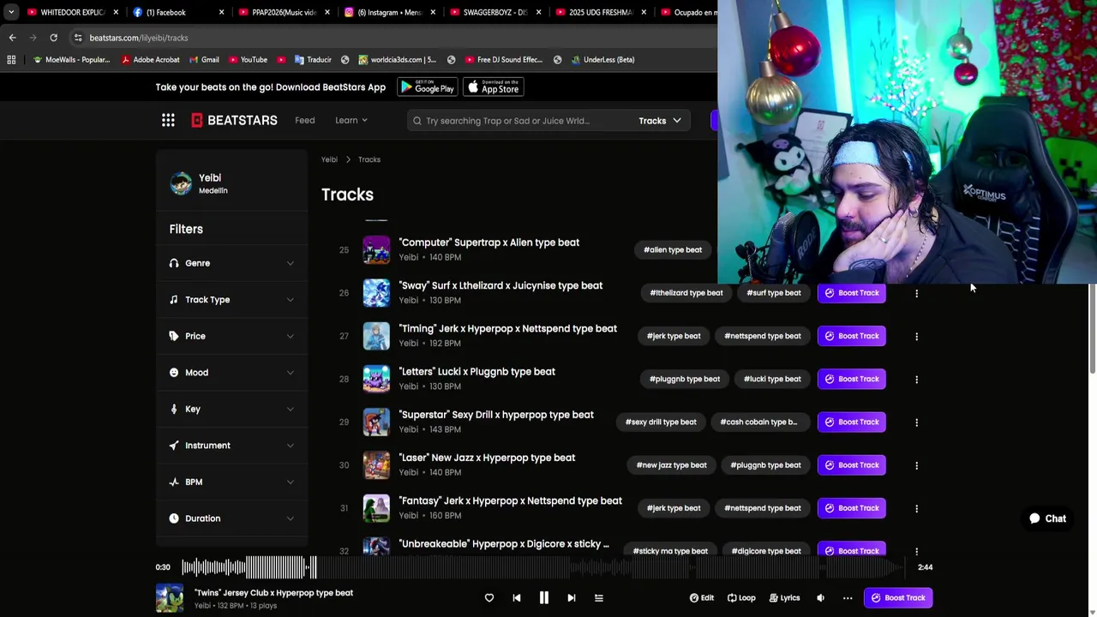Viewport: 1097px width, 617px height.
Task: Click the browser back arrow
Action: point(12,38)
